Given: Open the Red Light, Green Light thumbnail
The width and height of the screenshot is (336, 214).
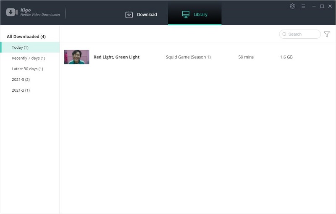Looking at the screenshot, I should tap(76, 57).
